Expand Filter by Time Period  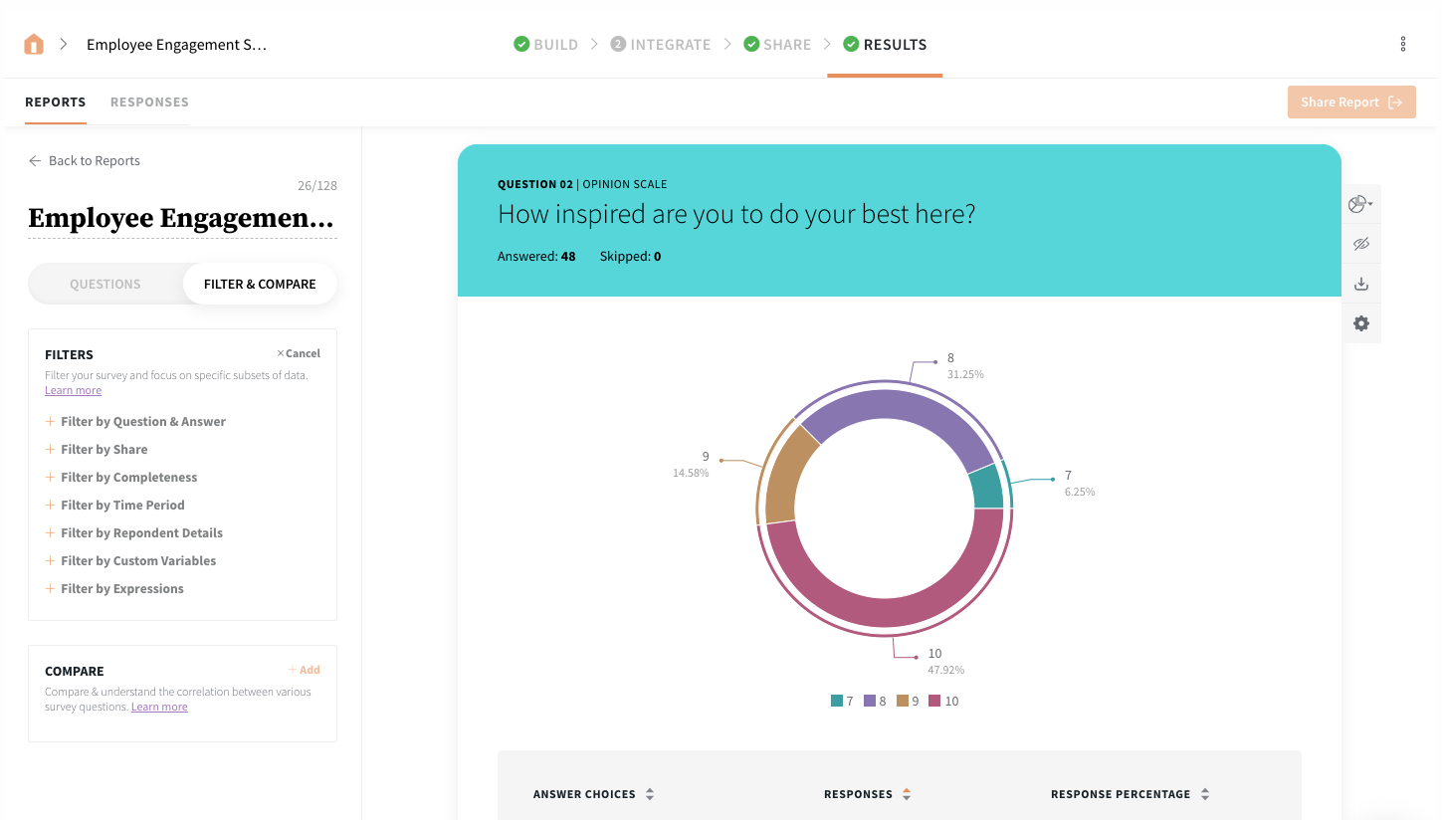point(122,505)
